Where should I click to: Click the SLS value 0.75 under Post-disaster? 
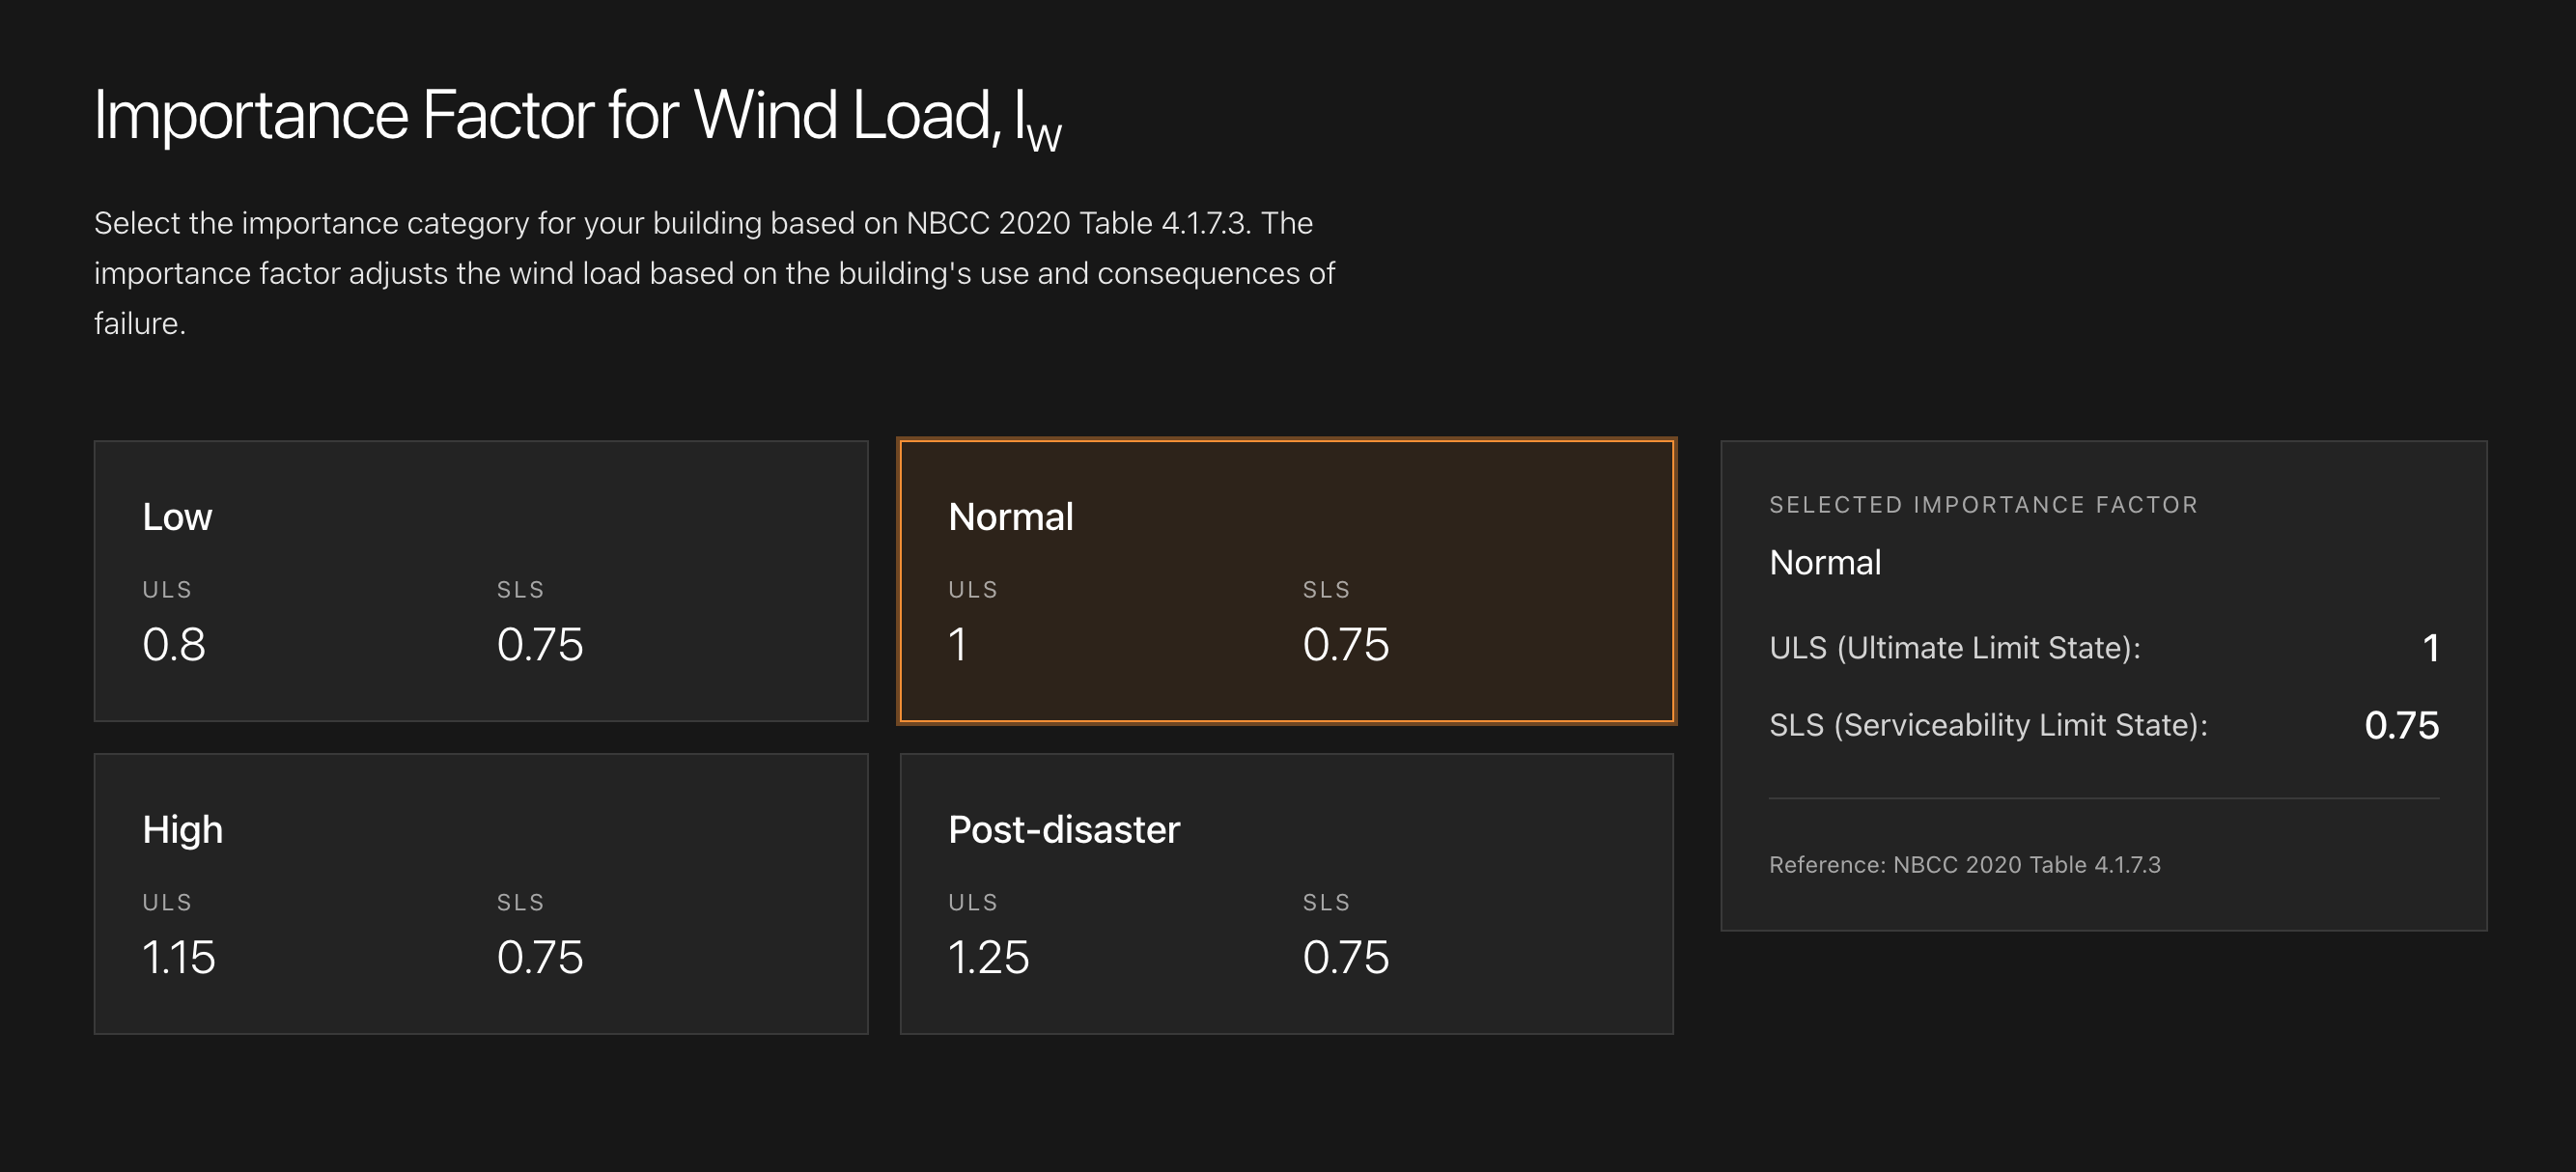click(x=1346, y=957)
